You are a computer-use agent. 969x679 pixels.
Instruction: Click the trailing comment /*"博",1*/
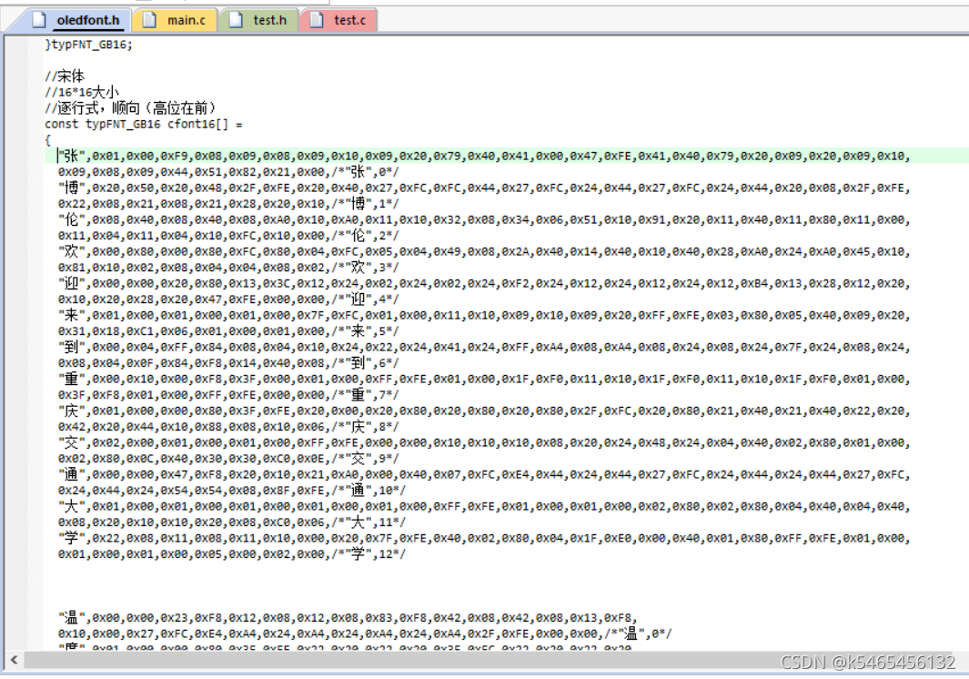point(365,204)
